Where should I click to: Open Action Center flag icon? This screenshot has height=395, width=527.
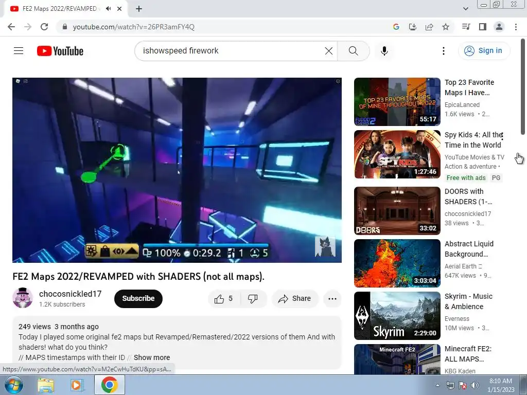[463, 385]
